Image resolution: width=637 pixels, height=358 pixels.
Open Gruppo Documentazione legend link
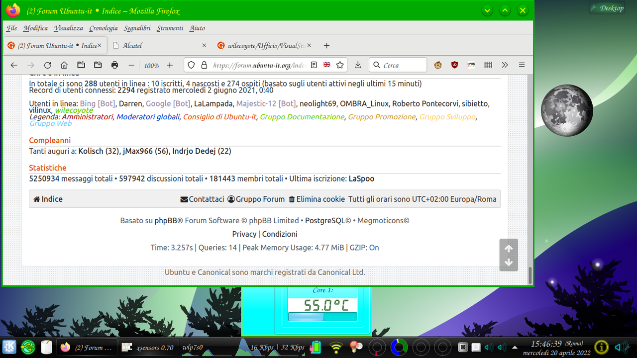pyautogui.click(x=302, y=117)
